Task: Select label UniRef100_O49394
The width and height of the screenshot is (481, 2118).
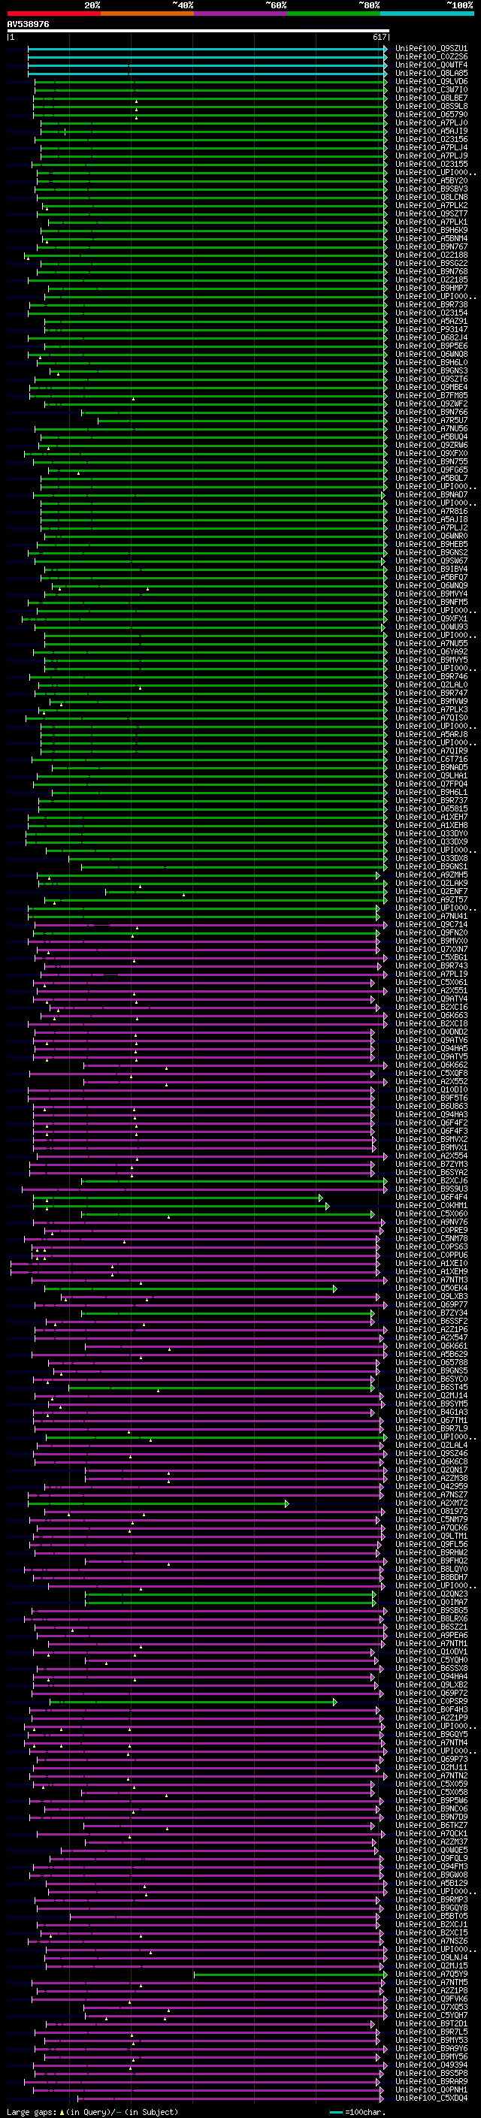Action: click(431, 2065)
